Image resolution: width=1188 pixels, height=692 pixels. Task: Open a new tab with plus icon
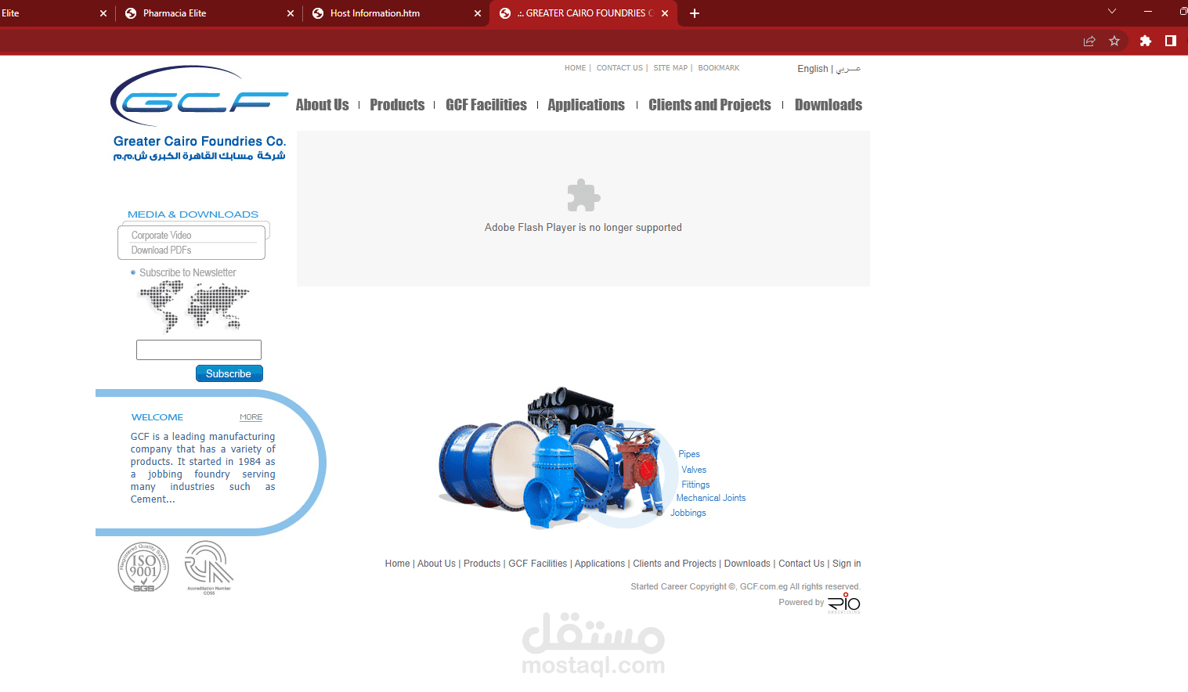click(x=695, y=13)
